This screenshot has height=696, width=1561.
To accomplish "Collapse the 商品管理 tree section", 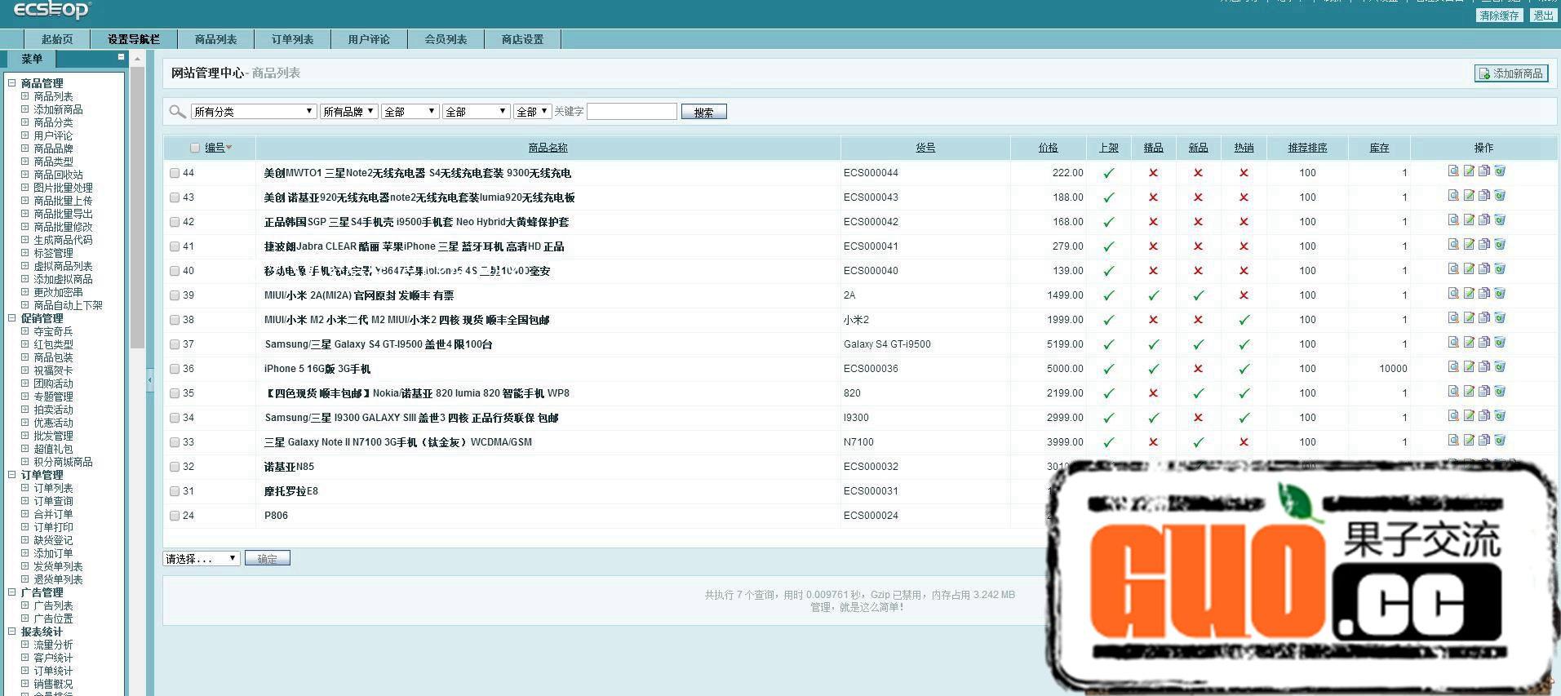I will point(12,82).
